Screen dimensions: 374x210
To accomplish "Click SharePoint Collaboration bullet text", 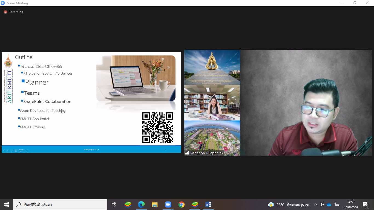I will (x=47, y=101).
